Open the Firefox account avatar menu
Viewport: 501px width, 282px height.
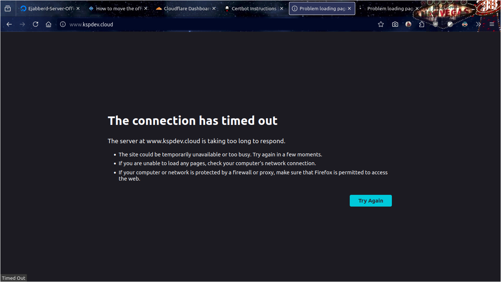click(408, 24)
